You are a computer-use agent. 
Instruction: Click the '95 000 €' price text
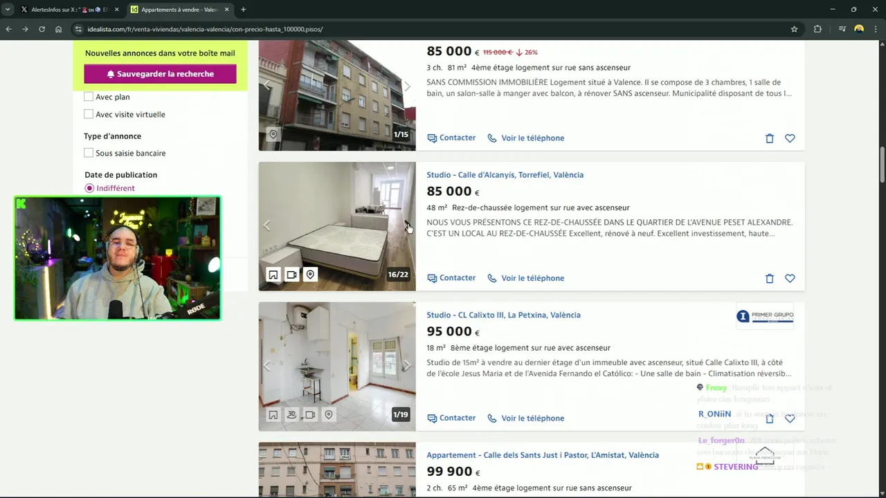click(x=453, y=331)
